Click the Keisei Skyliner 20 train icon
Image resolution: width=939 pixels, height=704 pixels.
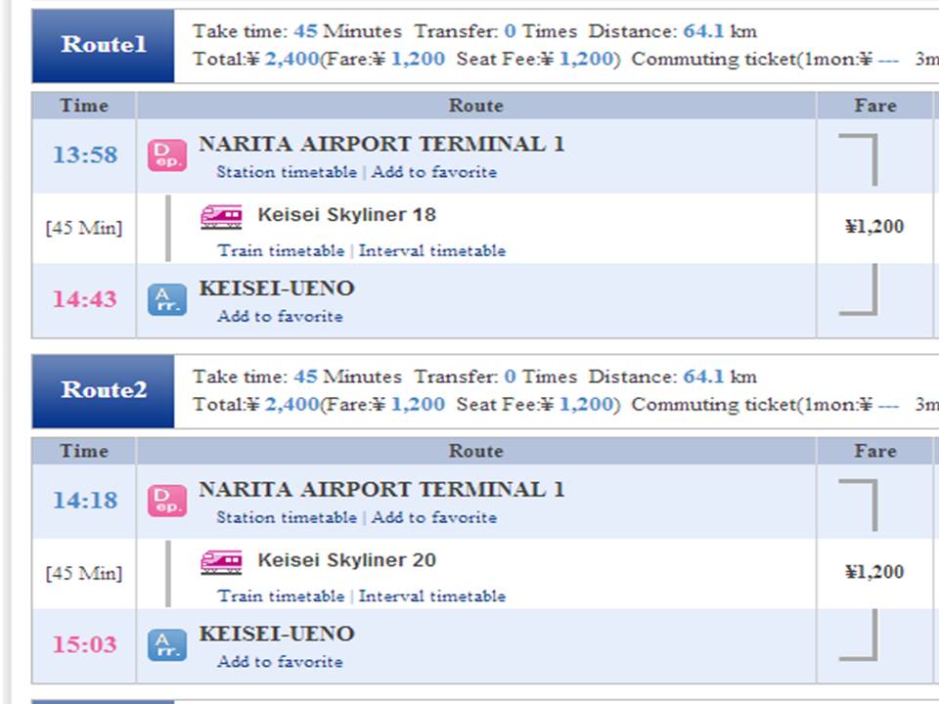221,561
